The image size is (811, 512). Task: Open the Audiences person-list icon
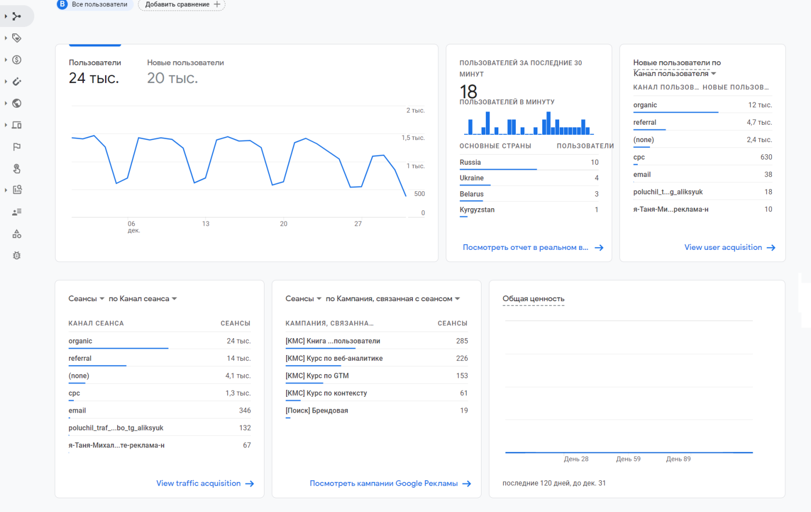17,212
